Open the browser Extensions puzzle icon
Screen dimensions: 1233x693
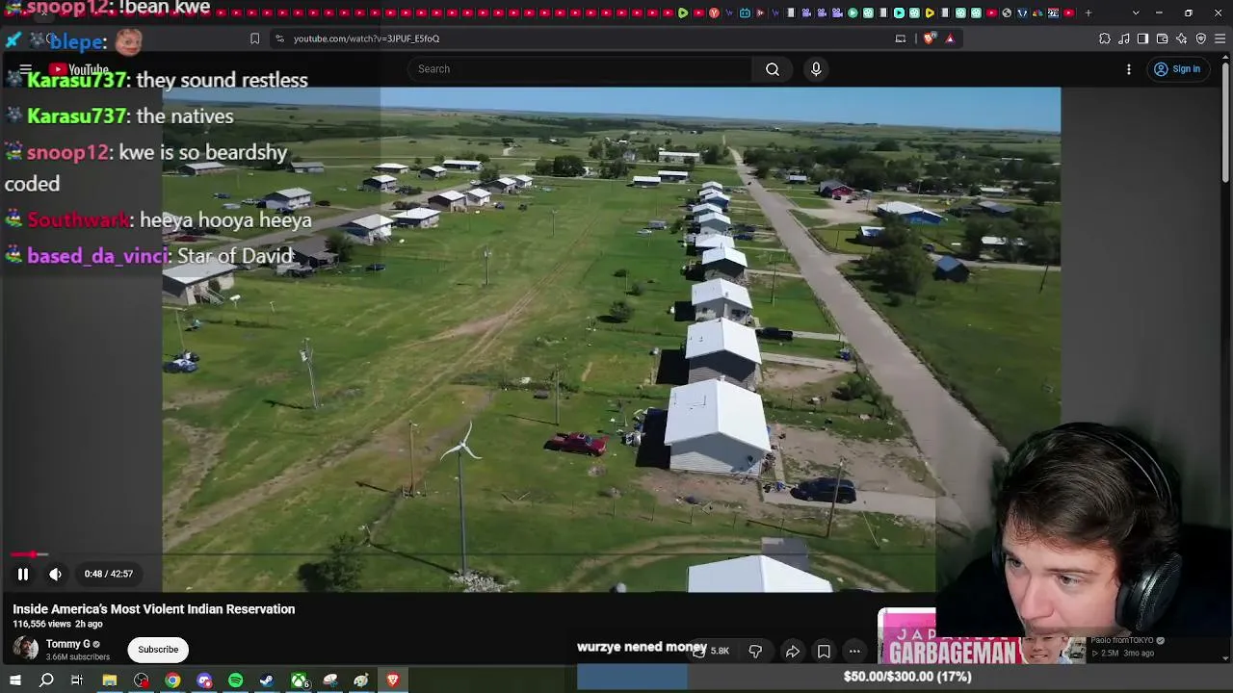click(x=1105, y=38)
